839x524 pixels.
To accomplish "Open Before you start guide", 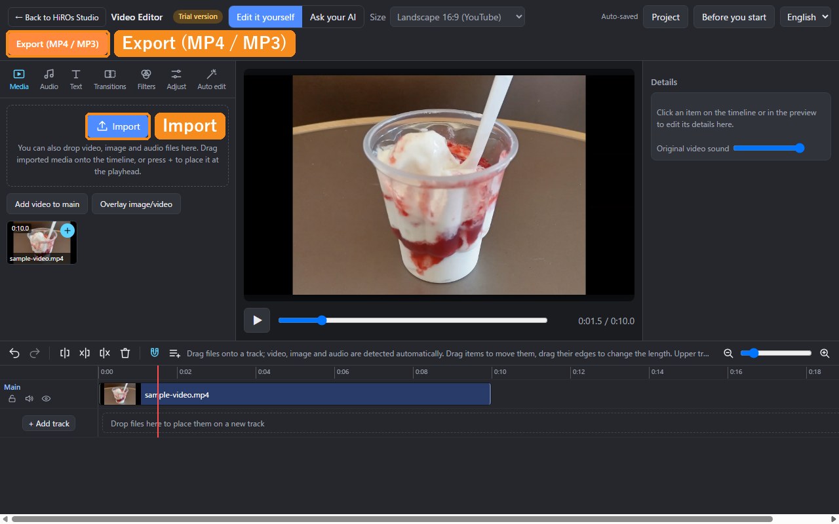I will pos(734,17).
